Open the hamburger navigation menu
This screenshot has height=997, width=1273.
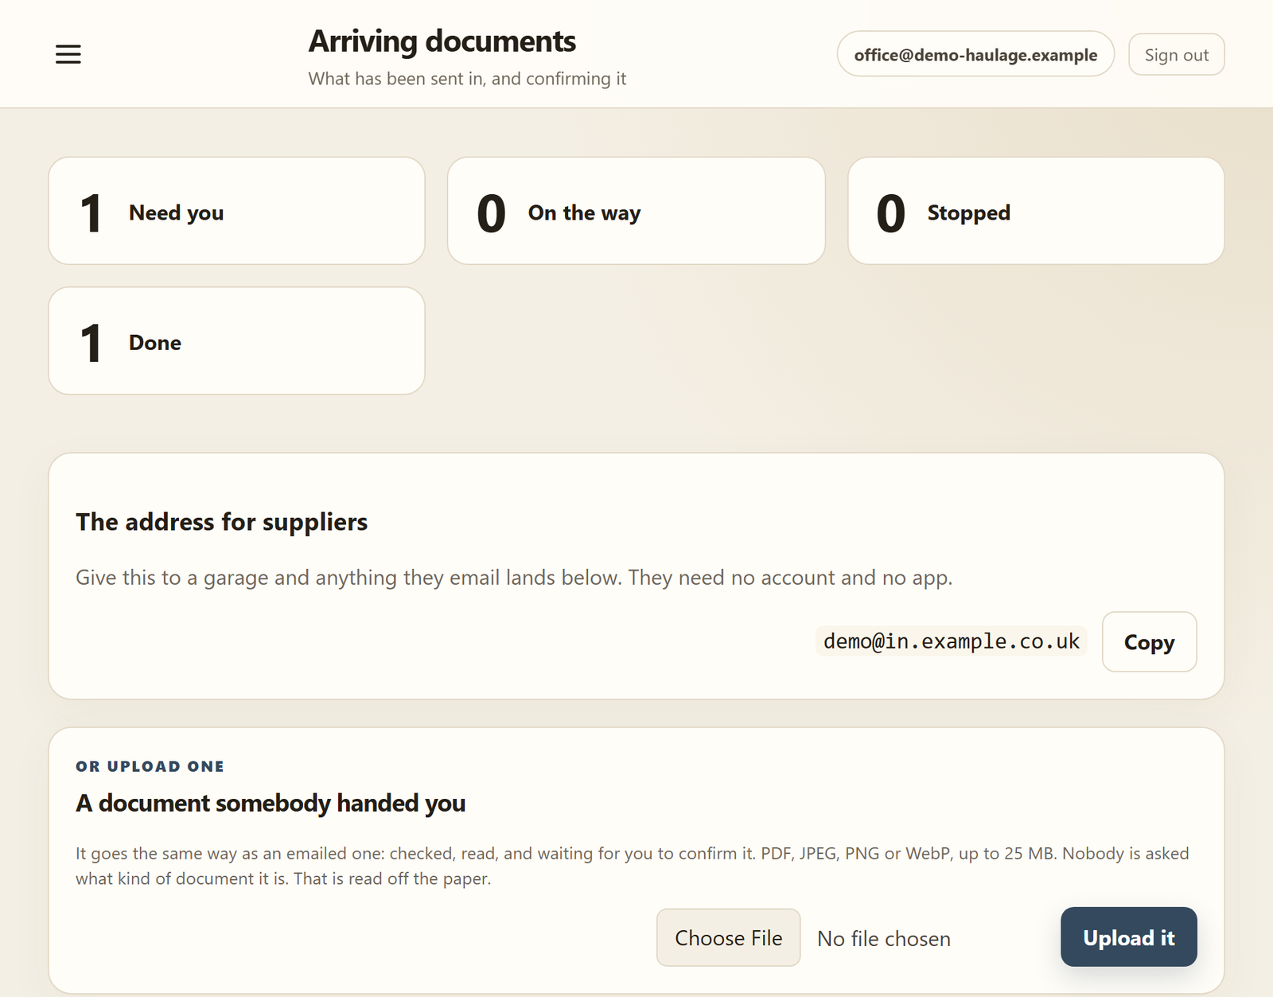(x=68, y=54)
